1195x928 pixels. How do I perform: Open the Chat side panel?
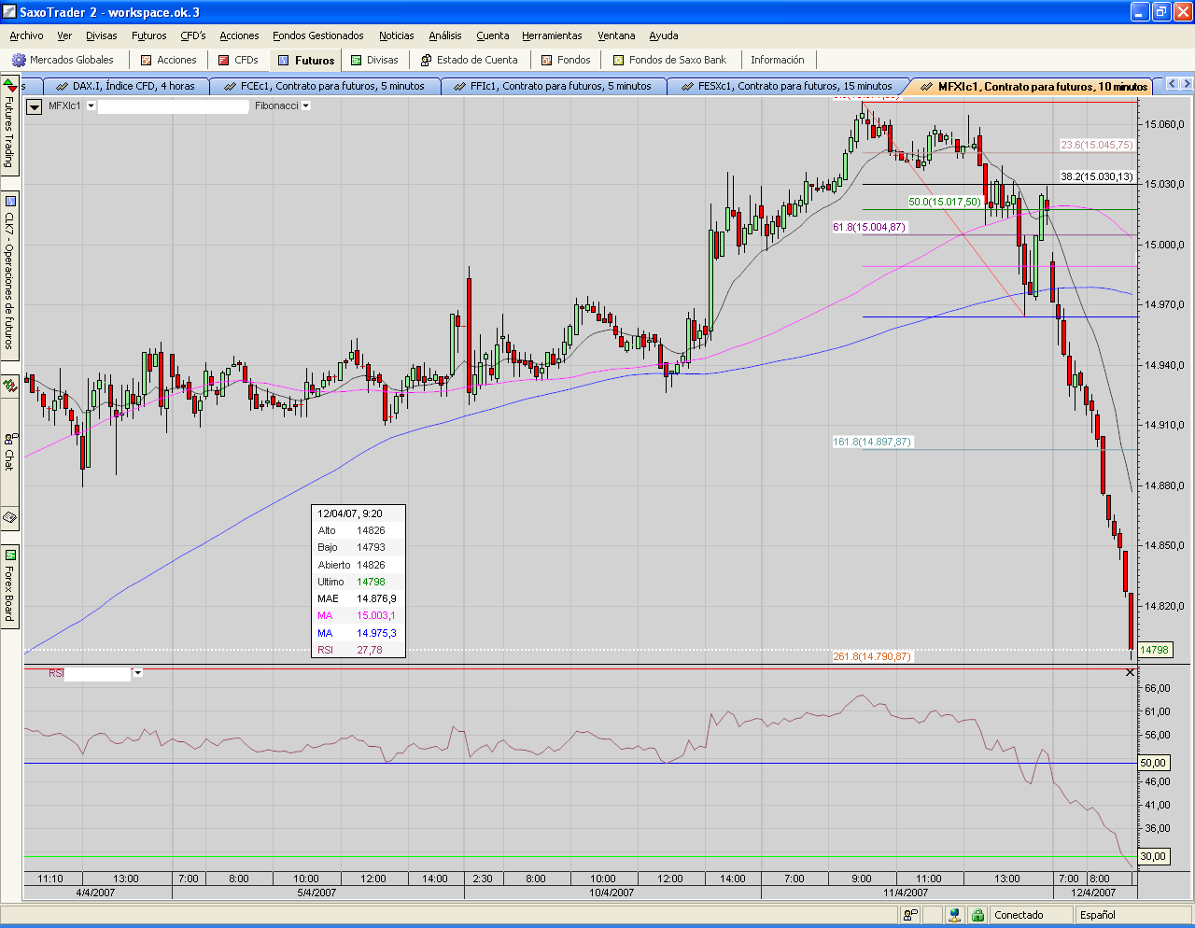coord(9,452)
